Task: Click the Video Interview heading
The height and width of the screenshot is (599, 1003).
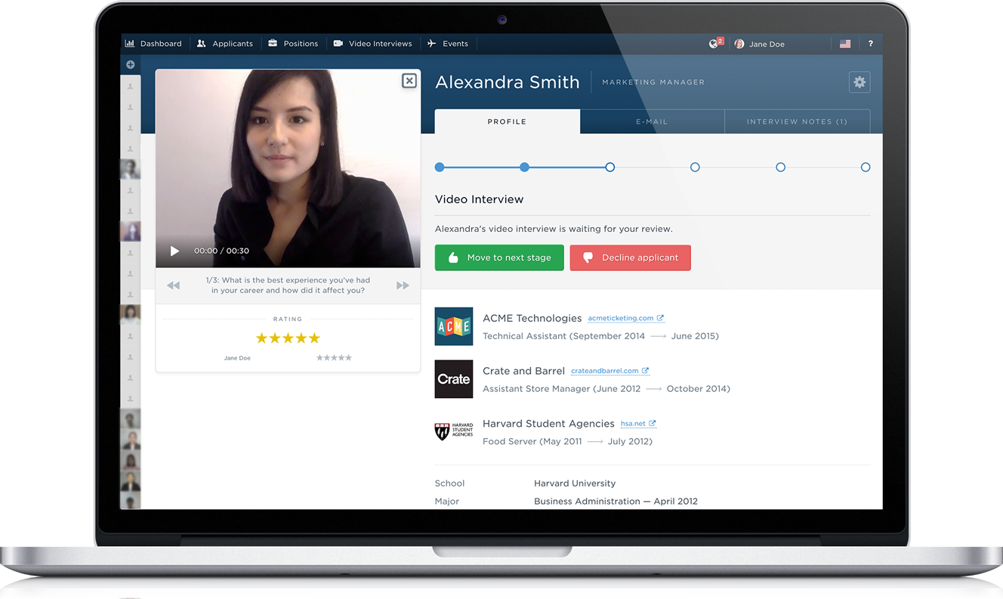Action: [479, 199]
